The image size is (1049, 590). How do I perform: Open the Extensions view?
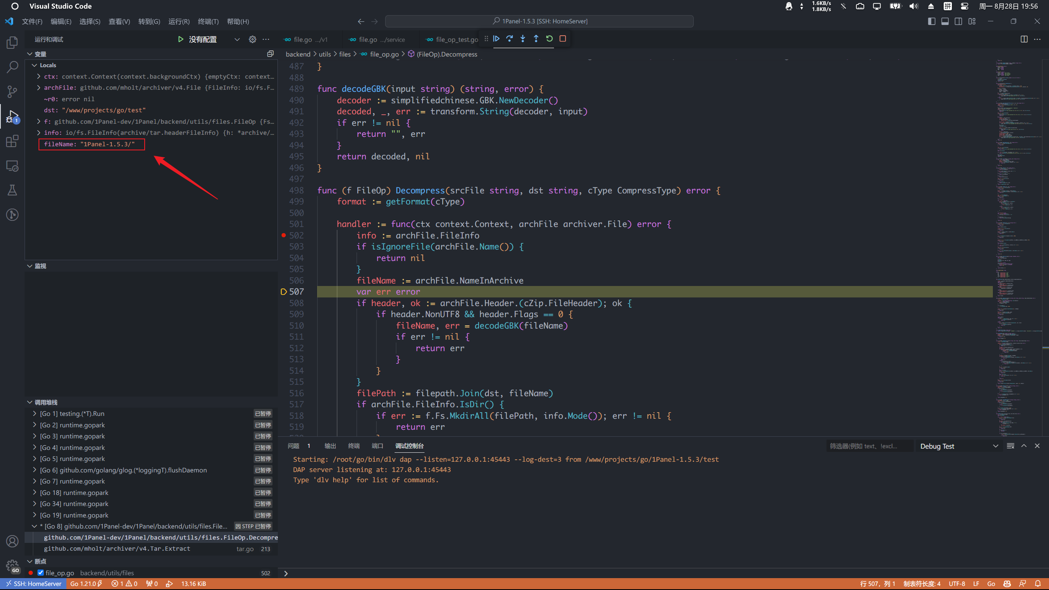click(x=12, y=141)
